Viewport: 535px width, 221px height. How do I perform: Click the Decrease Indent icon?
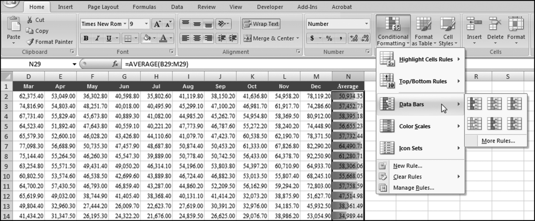[222, 38]
